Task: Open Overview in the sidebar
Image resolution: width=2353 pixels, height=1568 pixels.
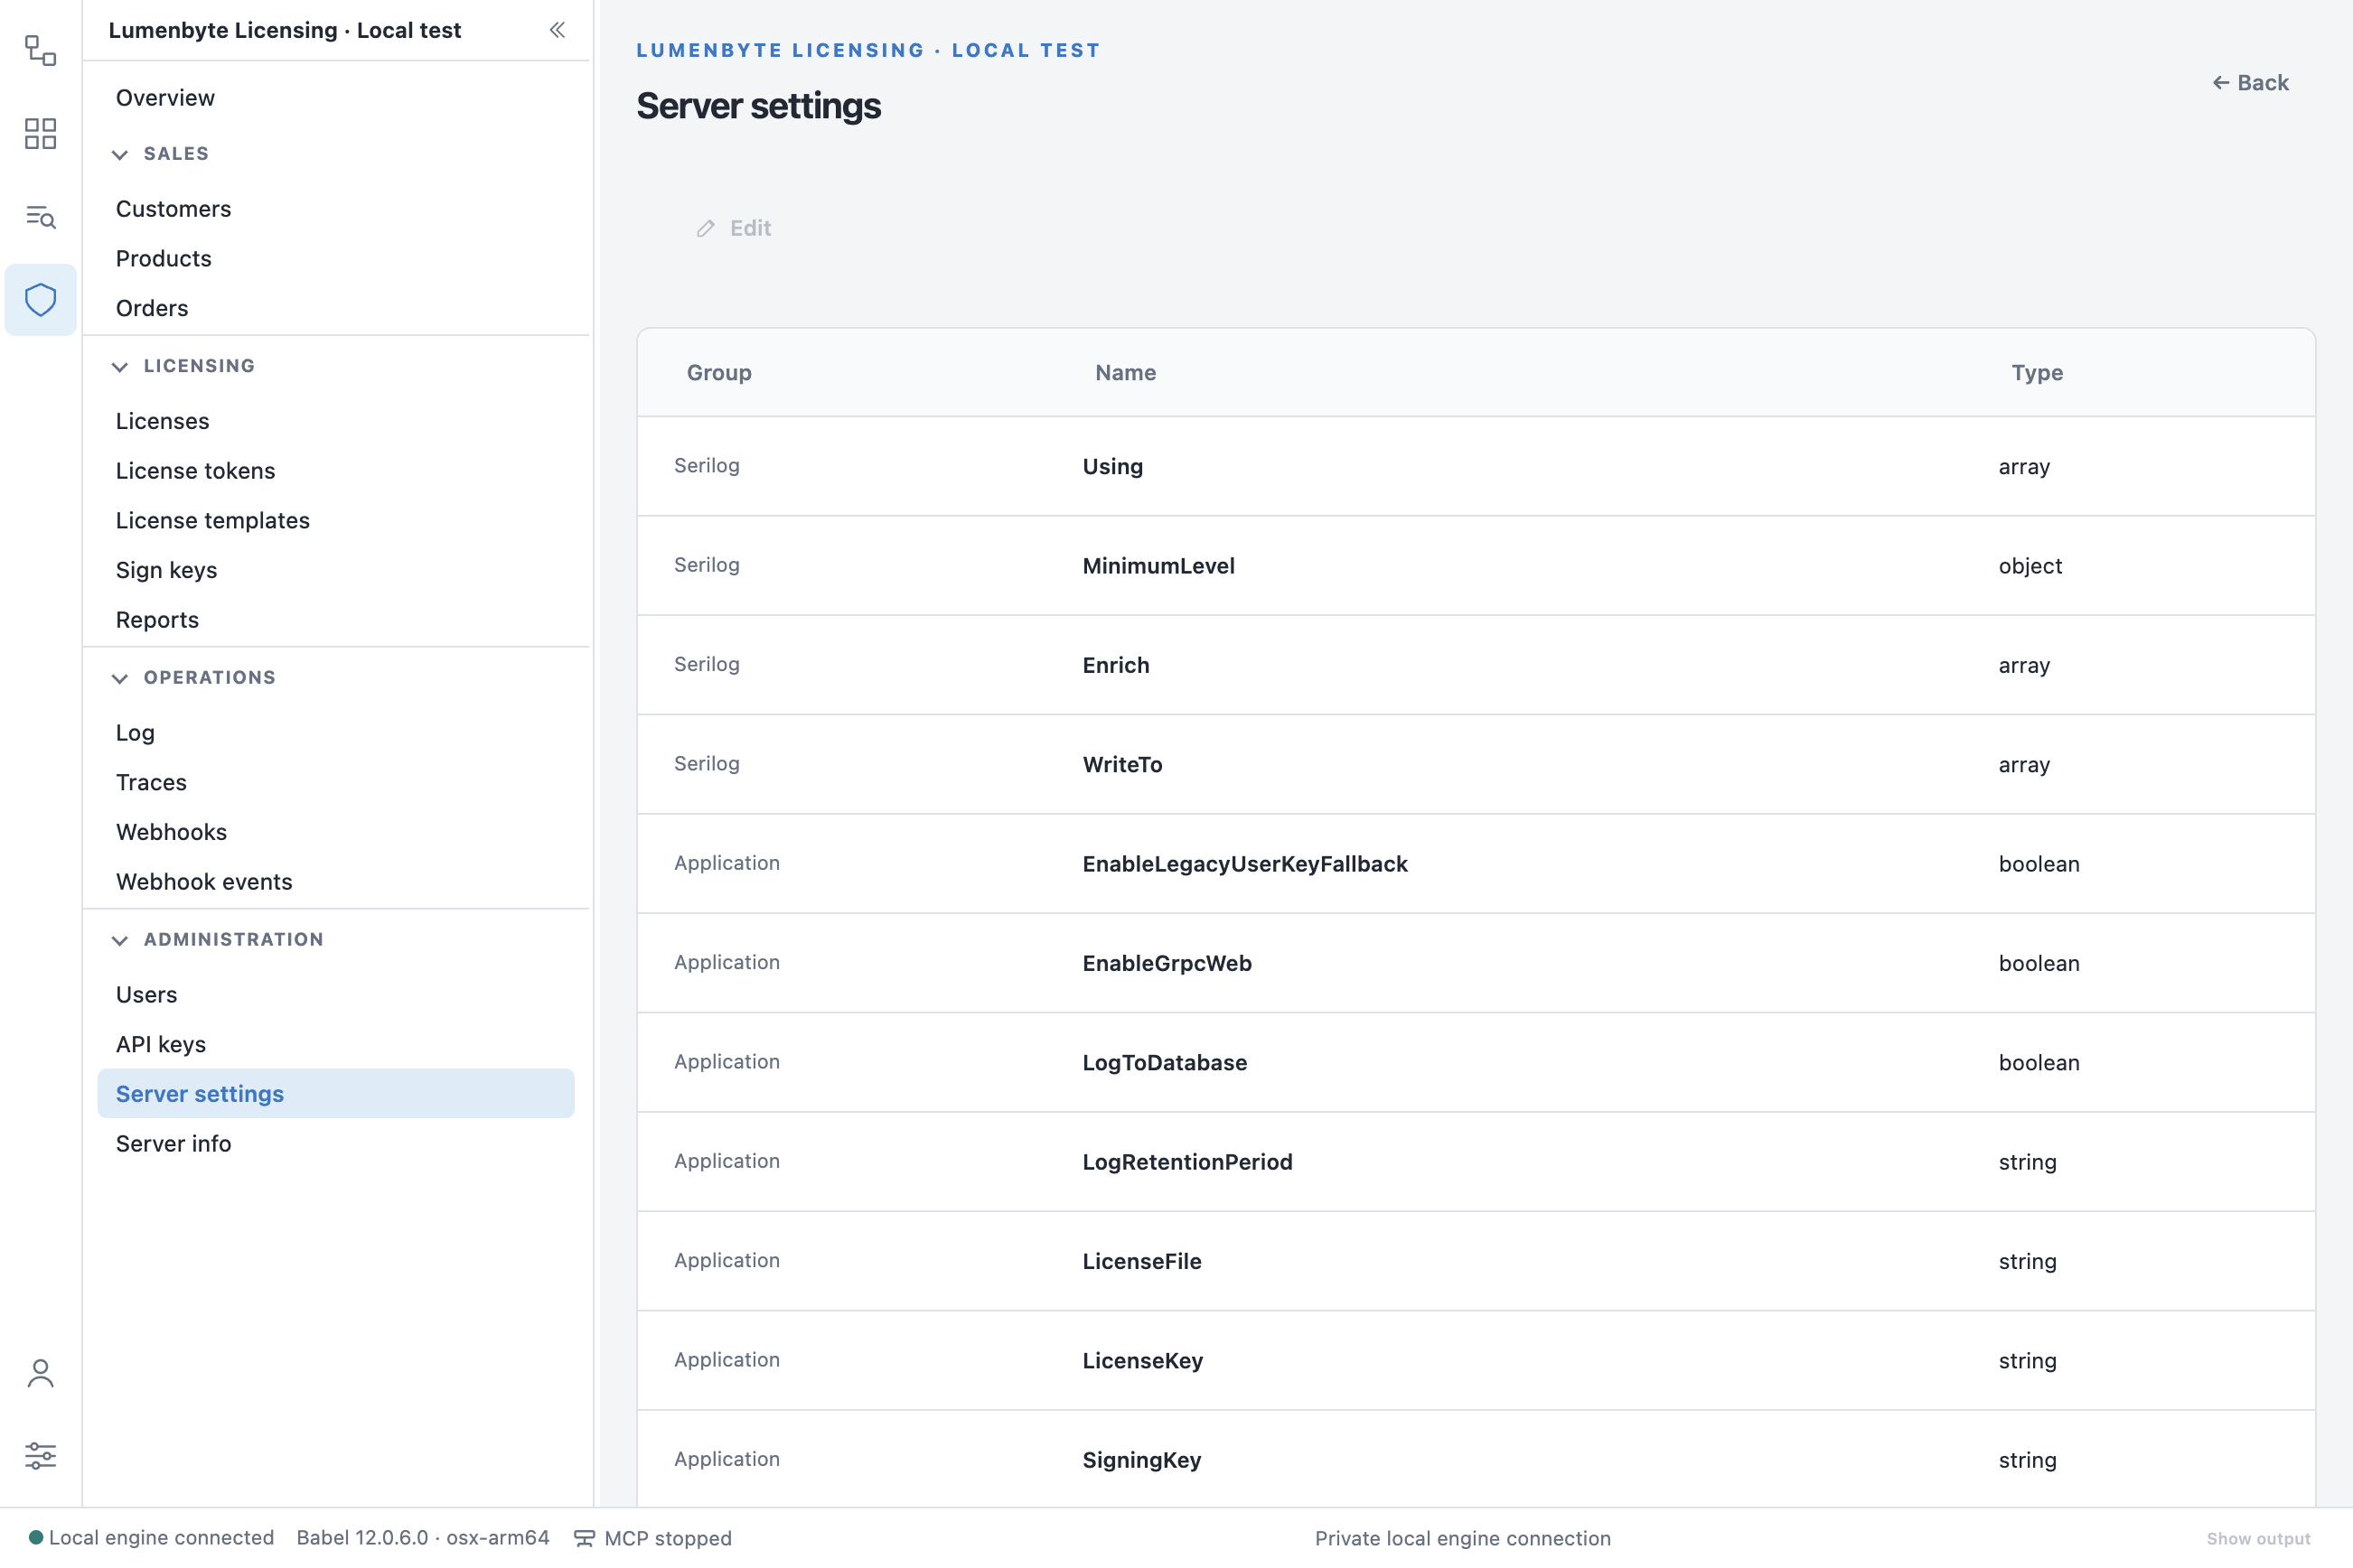Action: point(336,98)
